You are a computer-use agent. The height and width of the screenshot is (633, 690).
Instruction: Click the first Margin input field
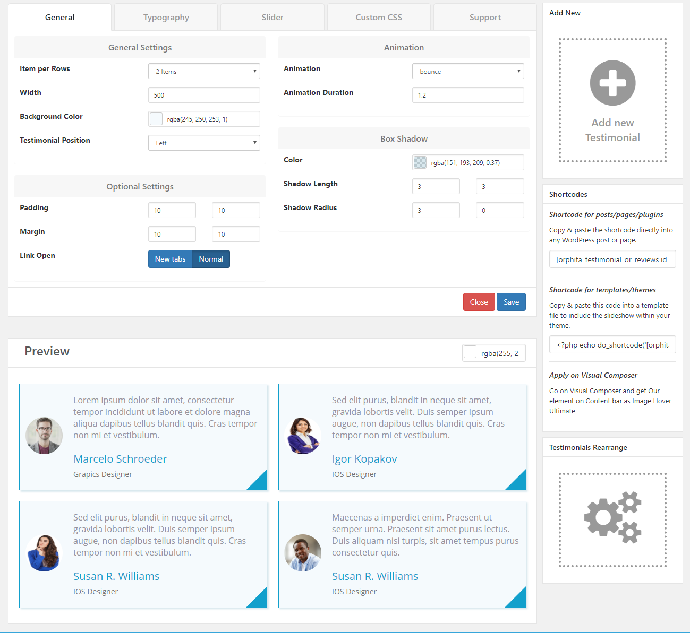point(172,234)
